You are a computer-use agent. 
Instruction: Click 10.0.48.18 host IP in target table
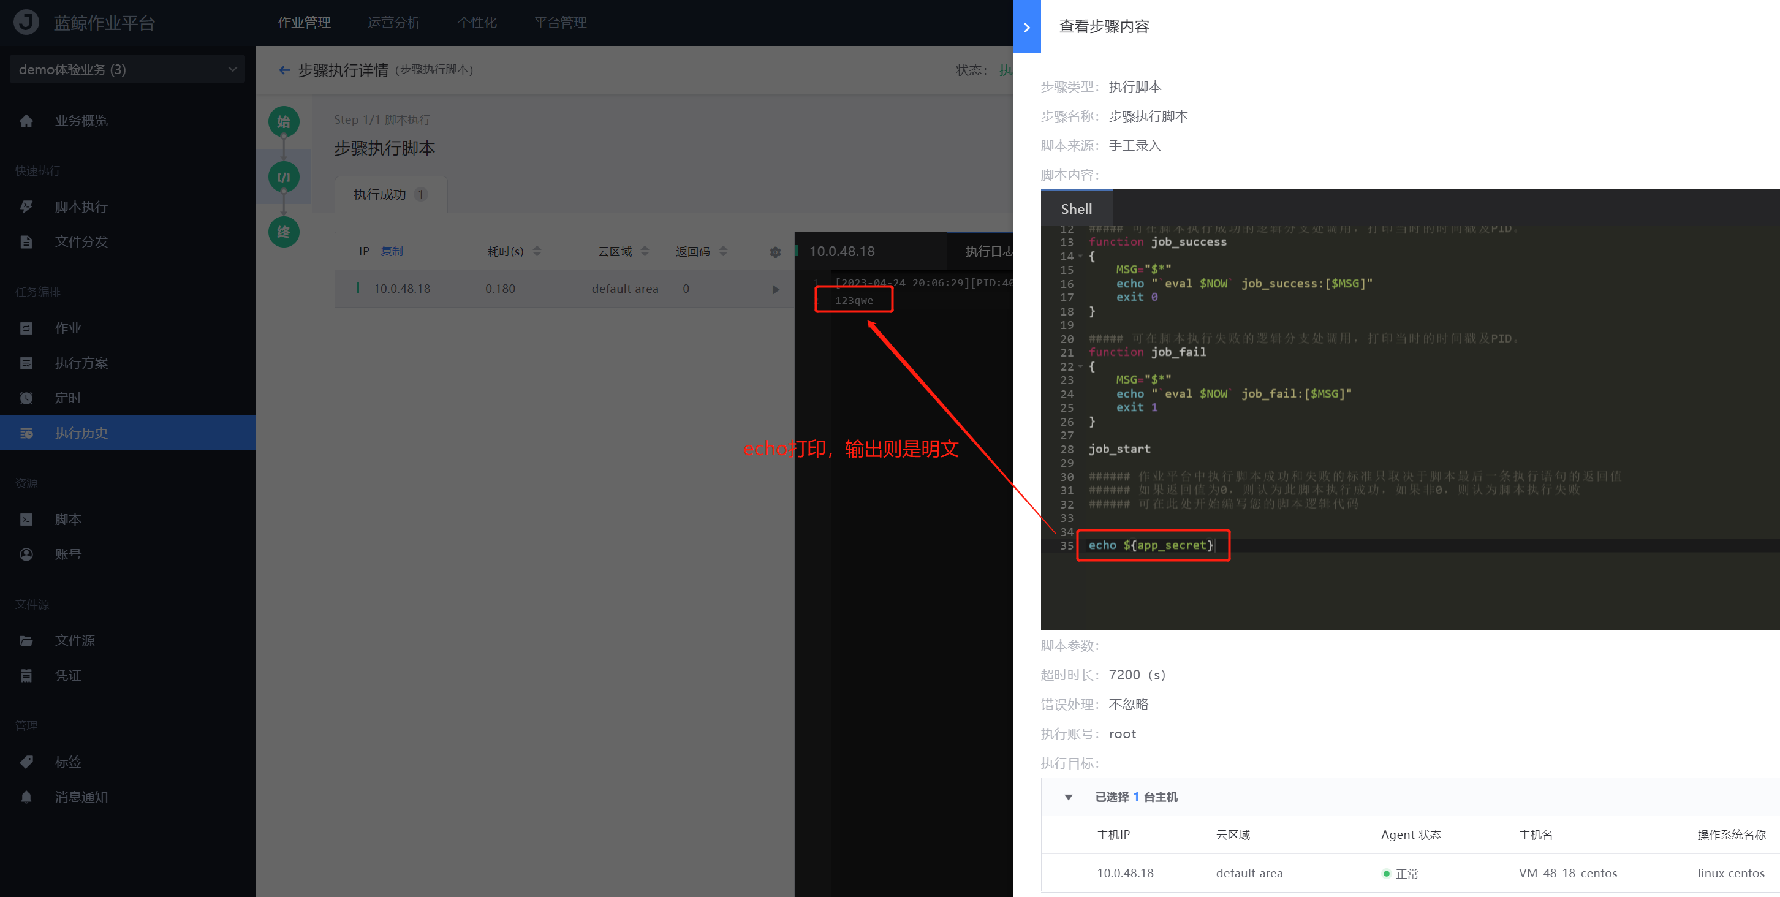coord(1125,874)
